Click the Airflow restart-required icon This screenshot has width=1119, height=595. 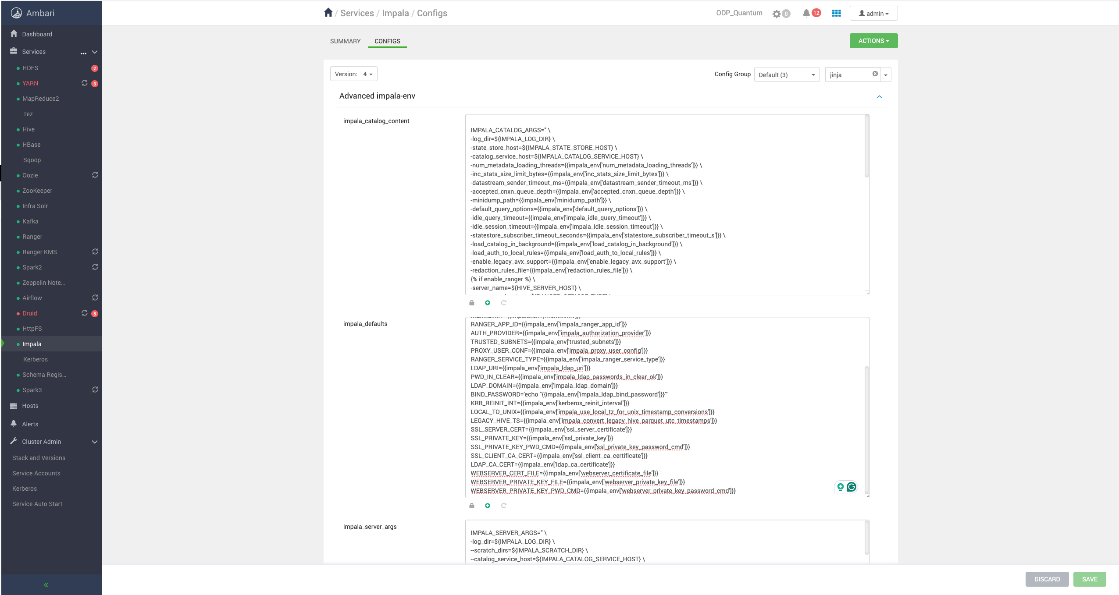tap(95, 297)
